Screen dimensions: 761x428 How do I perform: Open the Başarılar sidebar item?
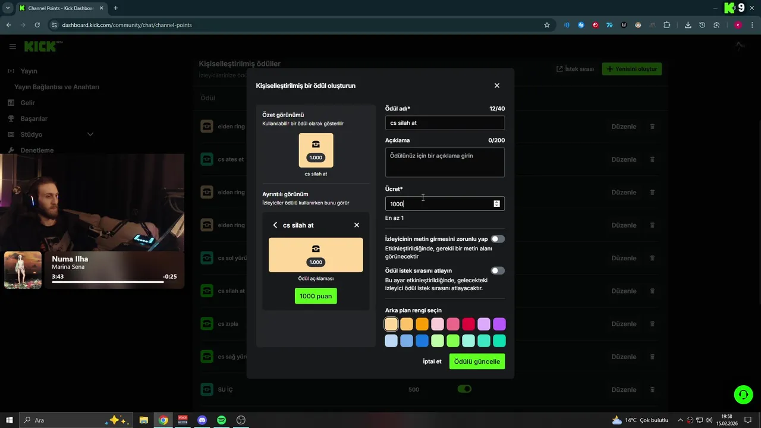(x=33, y=118)
